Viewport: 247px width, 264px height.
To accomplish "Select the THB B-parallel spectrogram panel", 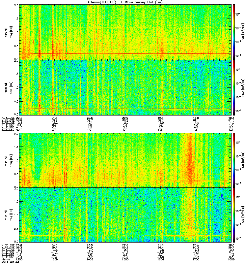I will 125,87.
